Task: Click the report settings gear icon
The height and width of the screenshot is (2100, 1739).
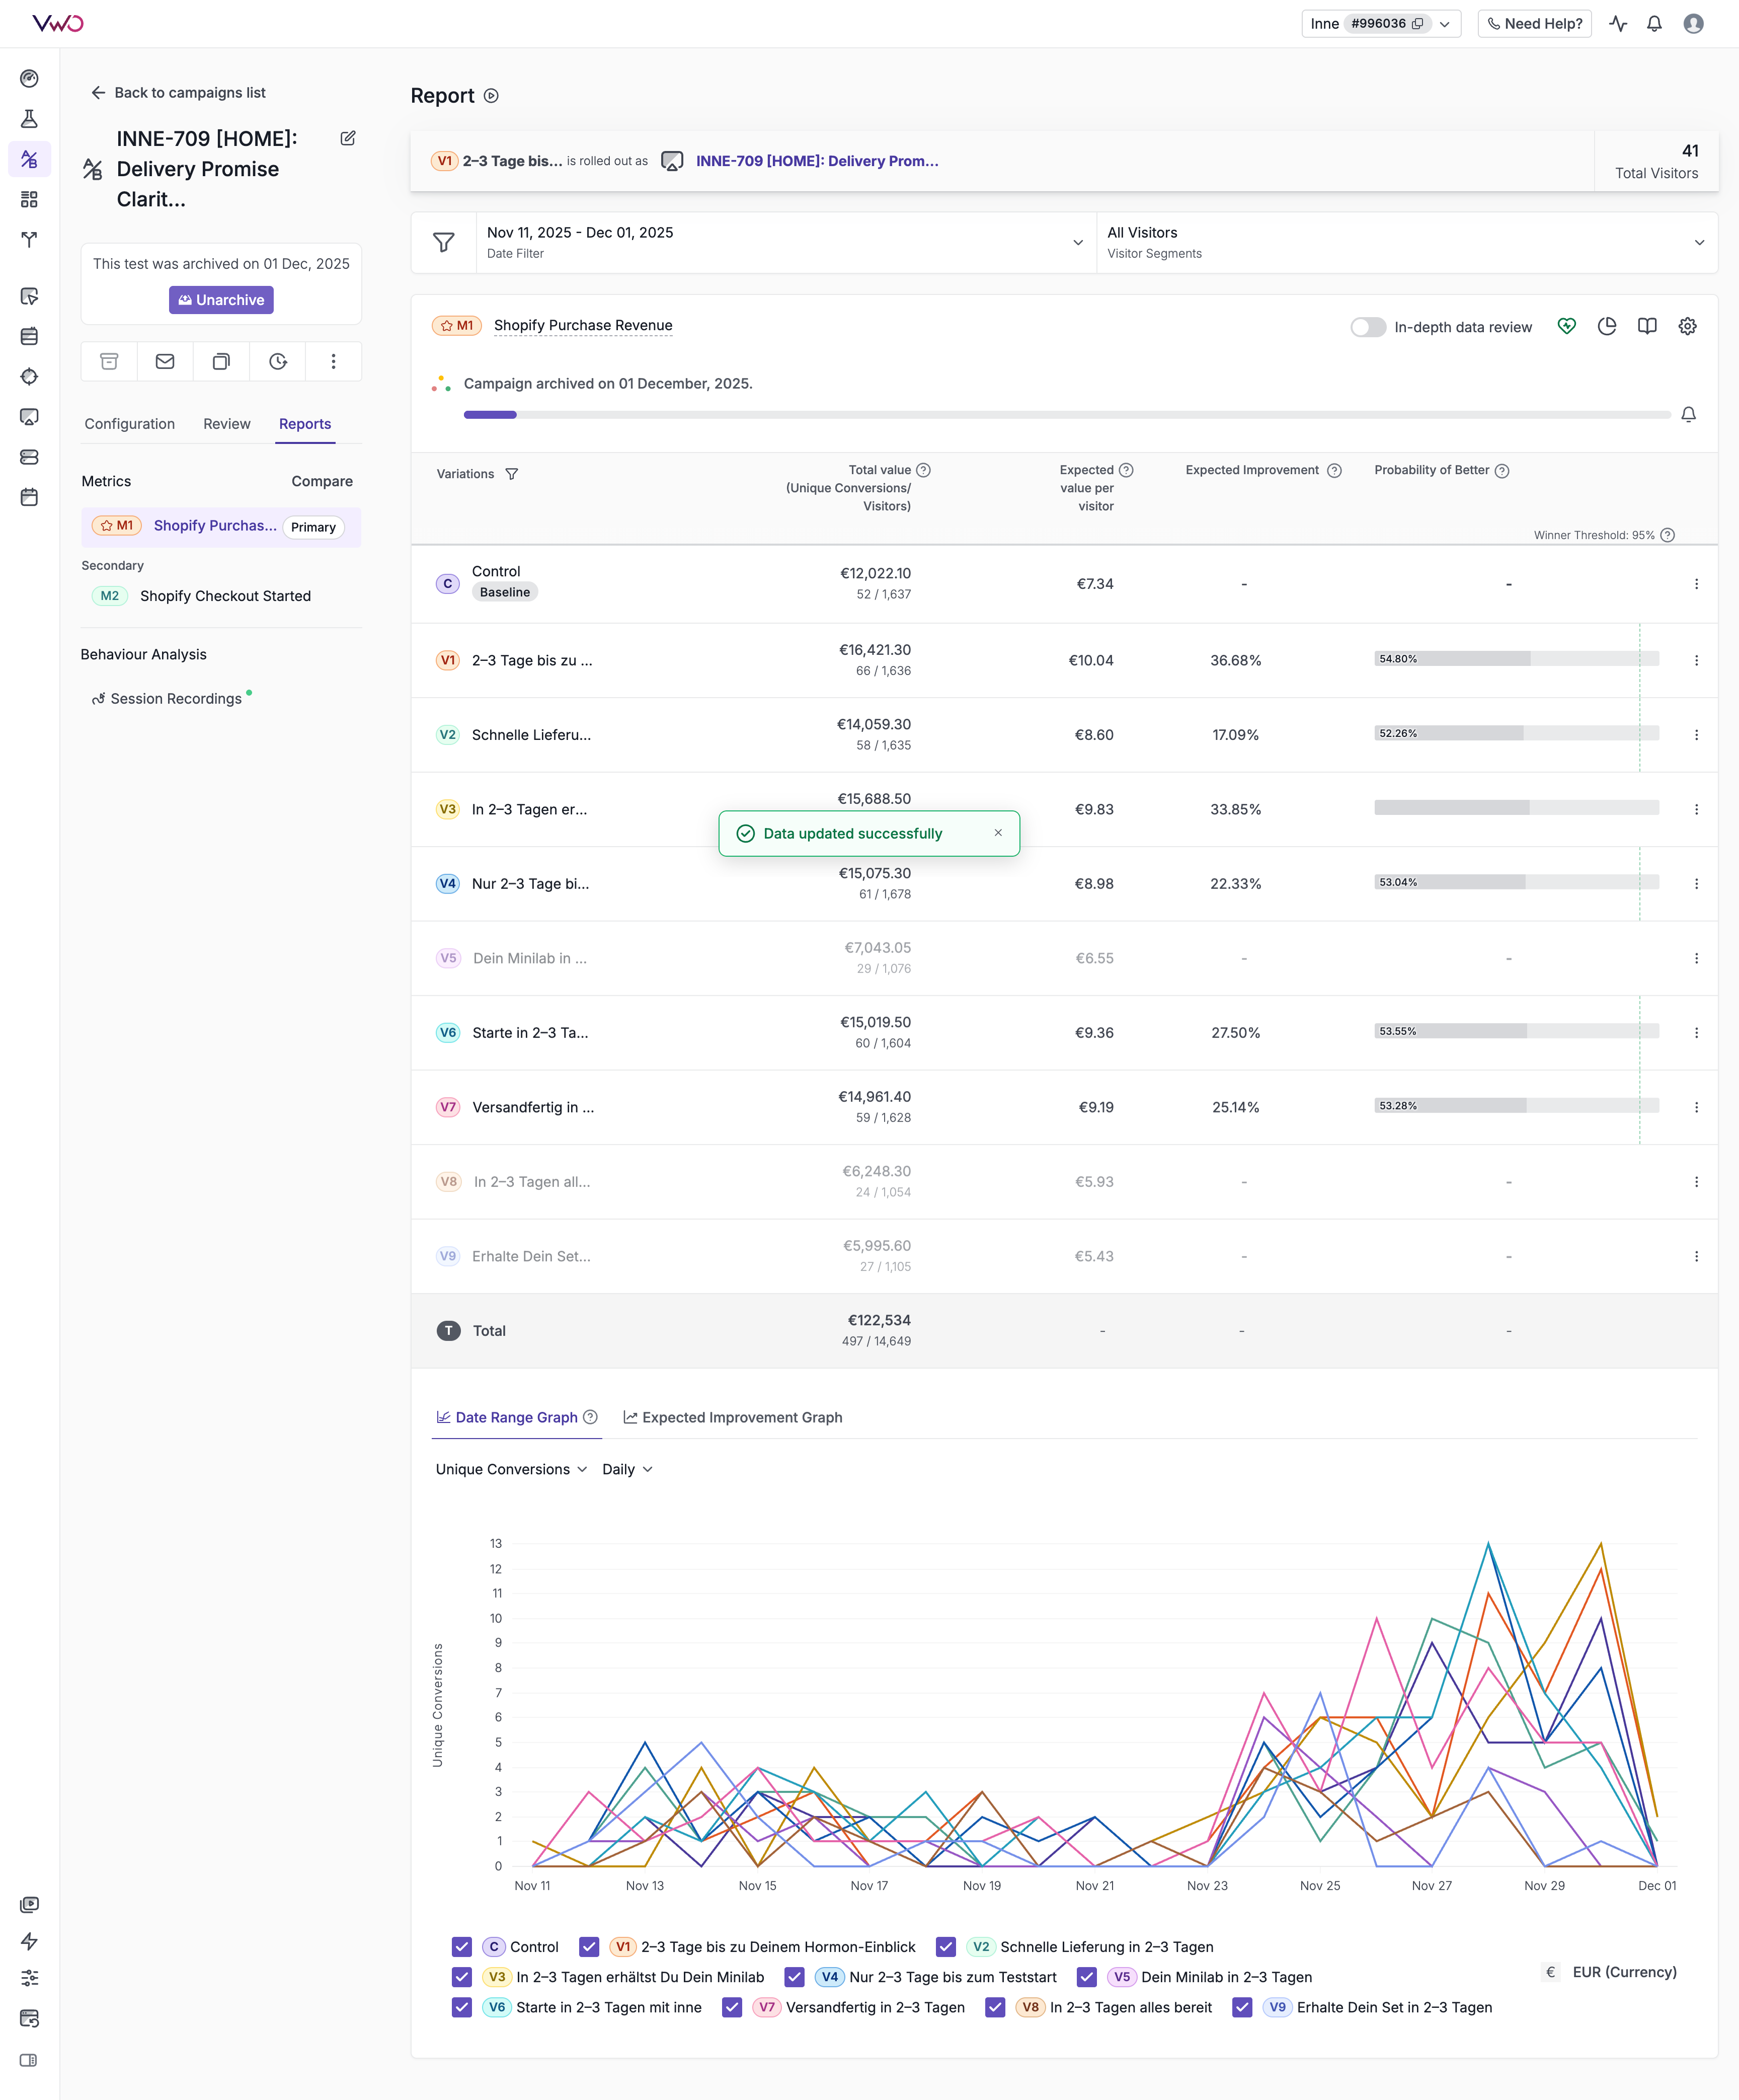Action: pos(1687,326)
